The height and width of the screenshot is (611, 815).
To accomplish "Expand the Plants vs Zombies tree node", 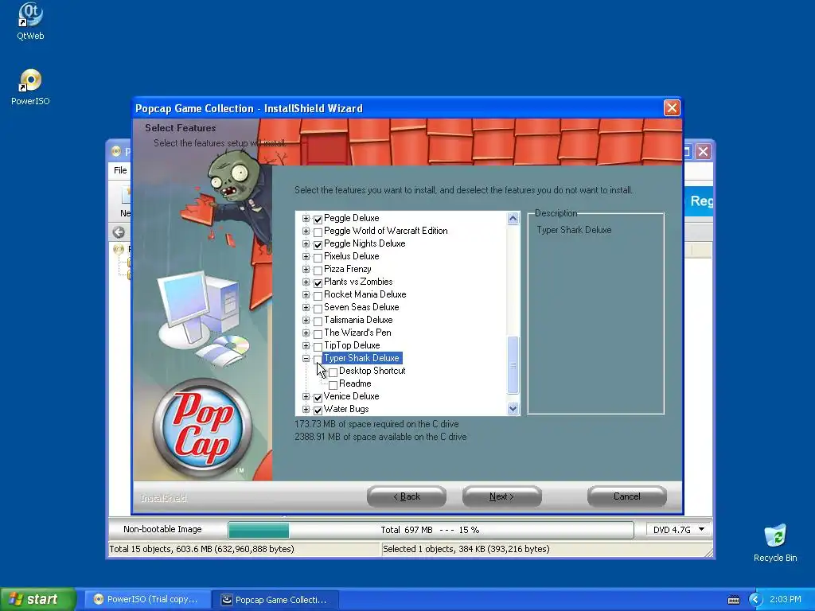I will tap(306, 282).
